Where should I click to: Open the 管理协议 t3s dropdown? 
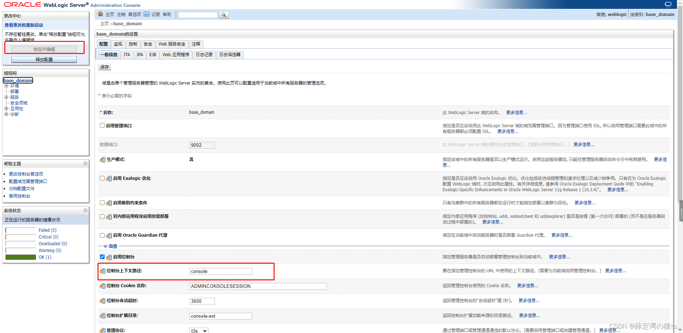[x=199, y=331]
